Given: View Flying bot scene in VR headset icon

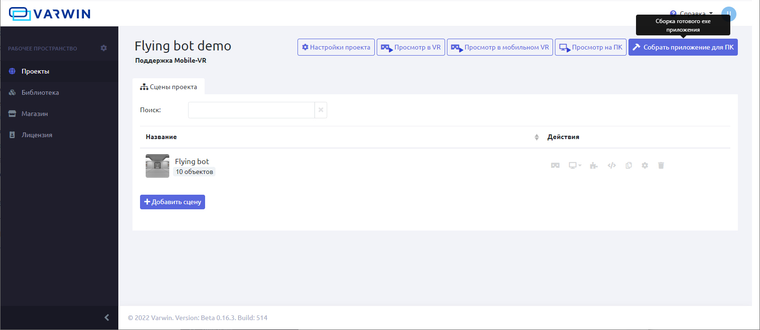Looking at the screenshot, I should (555, 165).
